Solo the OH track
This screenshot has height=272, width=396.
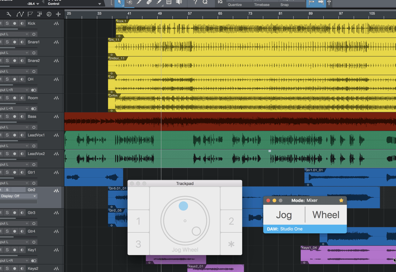click(7, 79)
